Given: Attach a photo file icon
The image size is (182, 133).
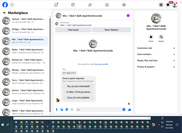Looking at the screenshot, I should click(x=62, y=109).
